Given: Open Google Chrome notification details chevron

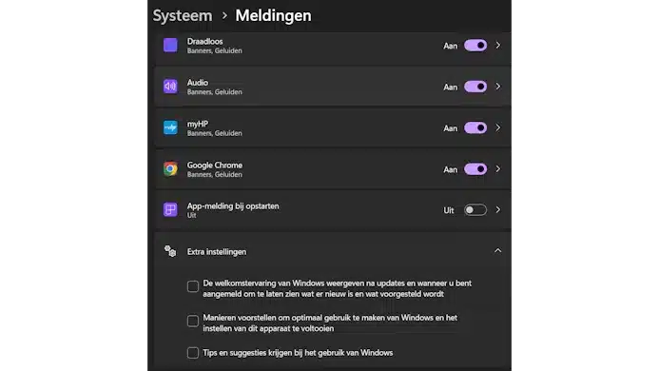Looking at the screenshot, I should (x=498, y=169).
